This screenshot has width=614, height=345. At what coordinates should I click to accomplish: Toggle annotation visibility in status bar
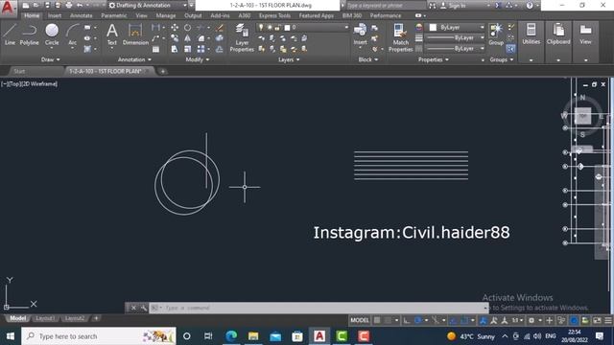pos(484,320)
